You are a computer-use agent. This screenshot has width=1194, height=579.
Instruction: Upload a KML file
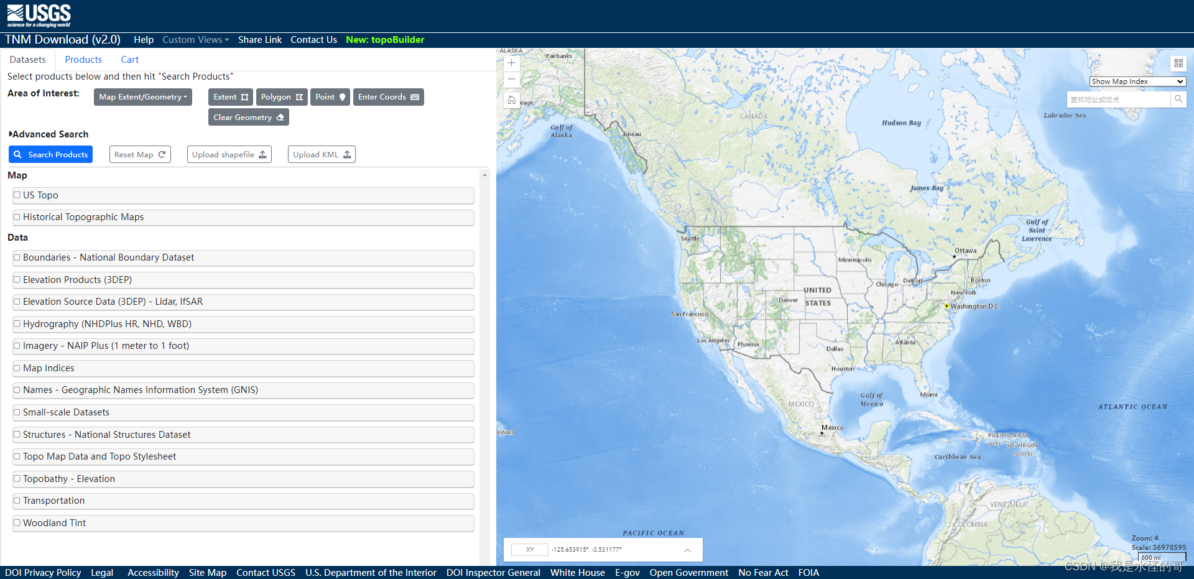point(322,155)
